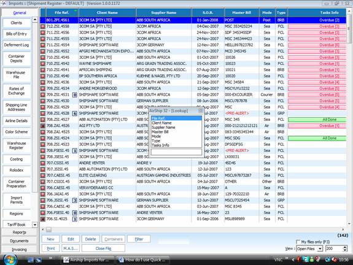Click the badge next to file 706.SI.4025
The height and width of the screenshot is (265, 353).
[75, 219]
